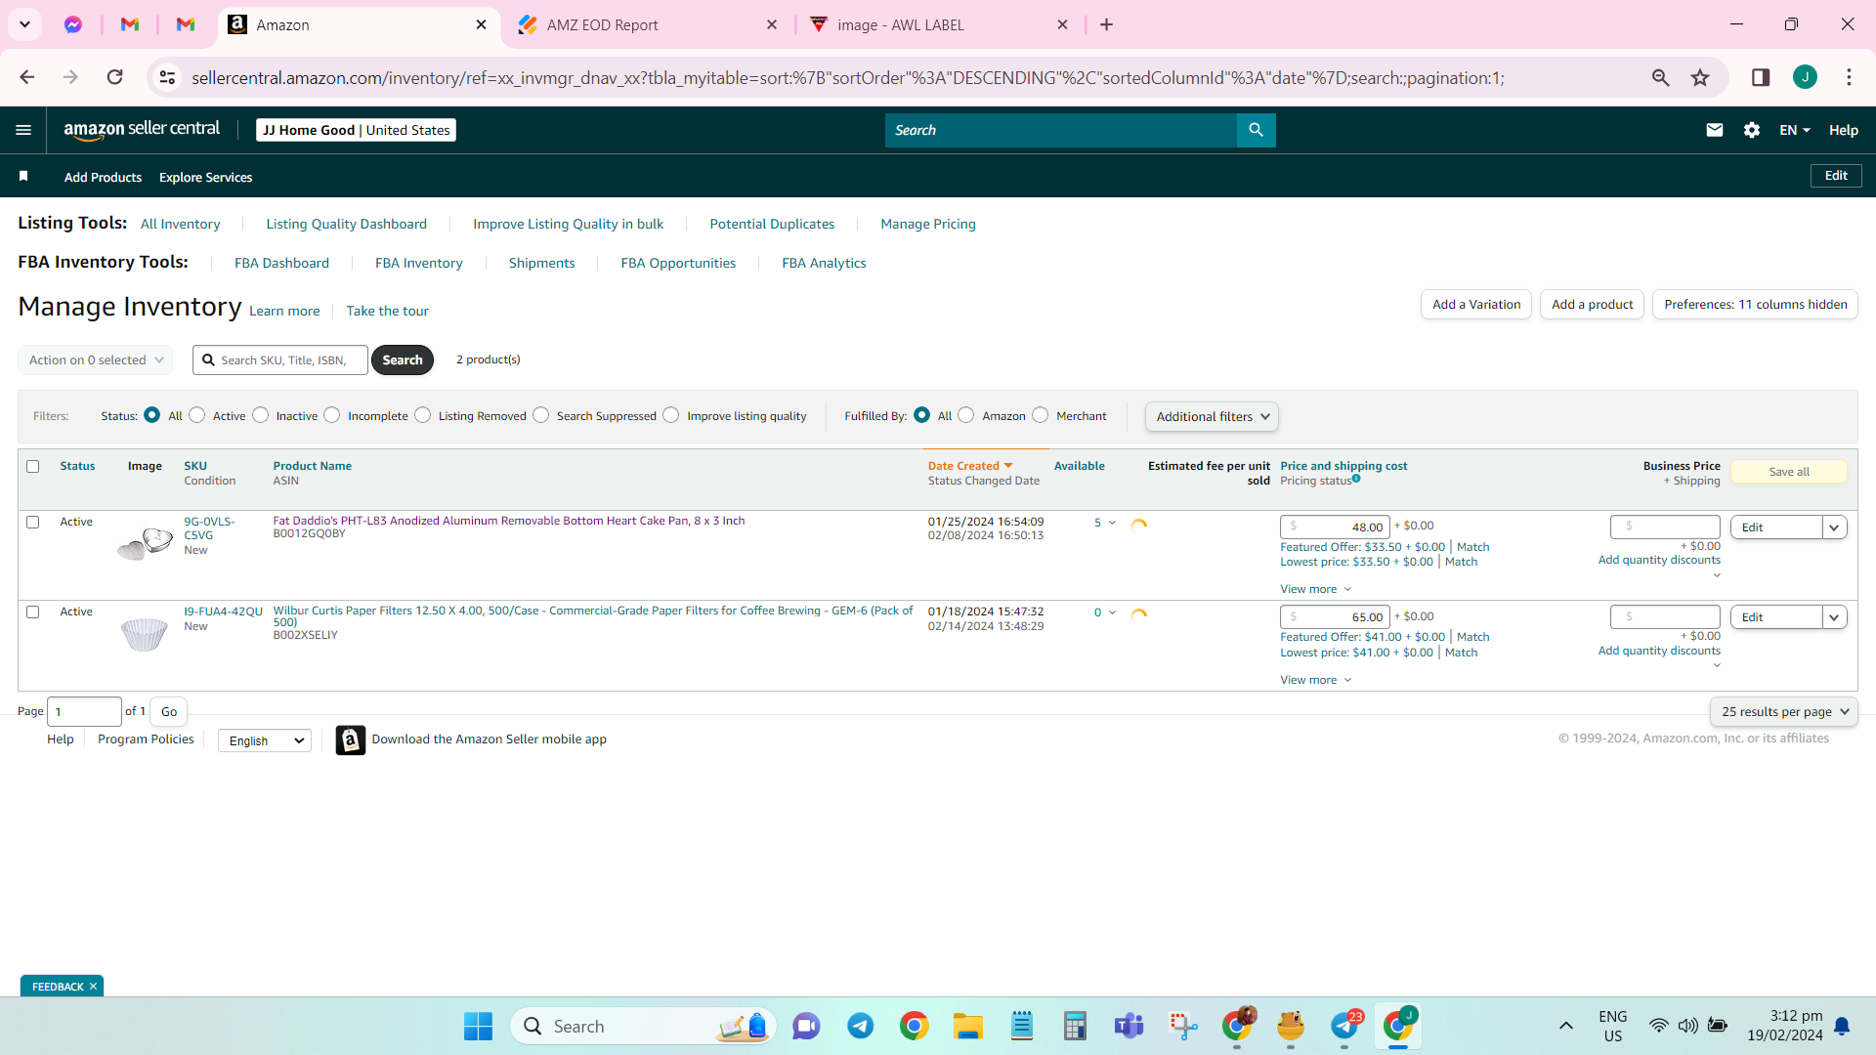Select the Incomplete status filter
This screenshot has width=1876, height=1055.
click(332, 415)
